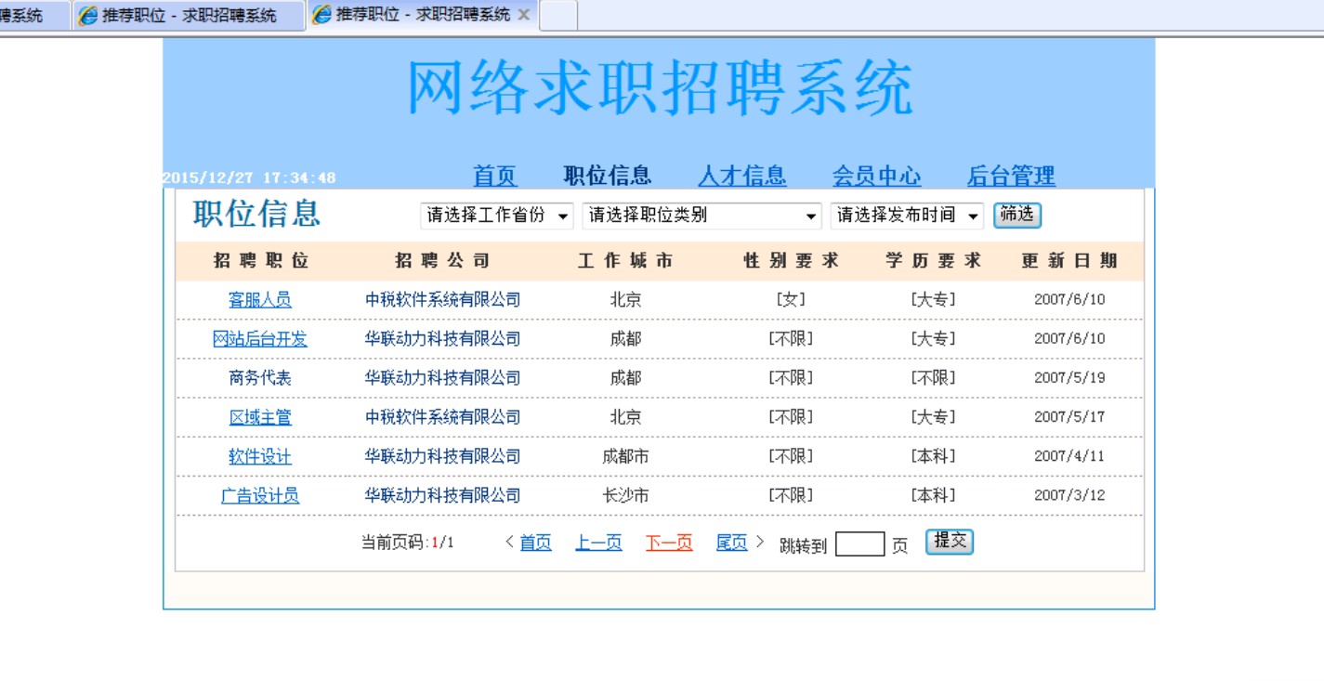Close the active 推荐职位 browser tab
1324x681 pixels.
coord(524,15)
